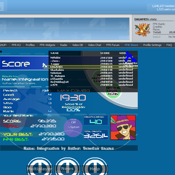Select Video Chat in the navigation bar
The height and width of the screenshot is (175, 175).
(95, 45)
